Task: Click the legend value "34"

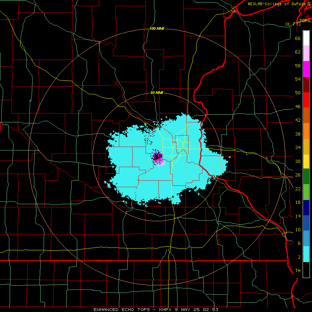Action: pos(298,148)
